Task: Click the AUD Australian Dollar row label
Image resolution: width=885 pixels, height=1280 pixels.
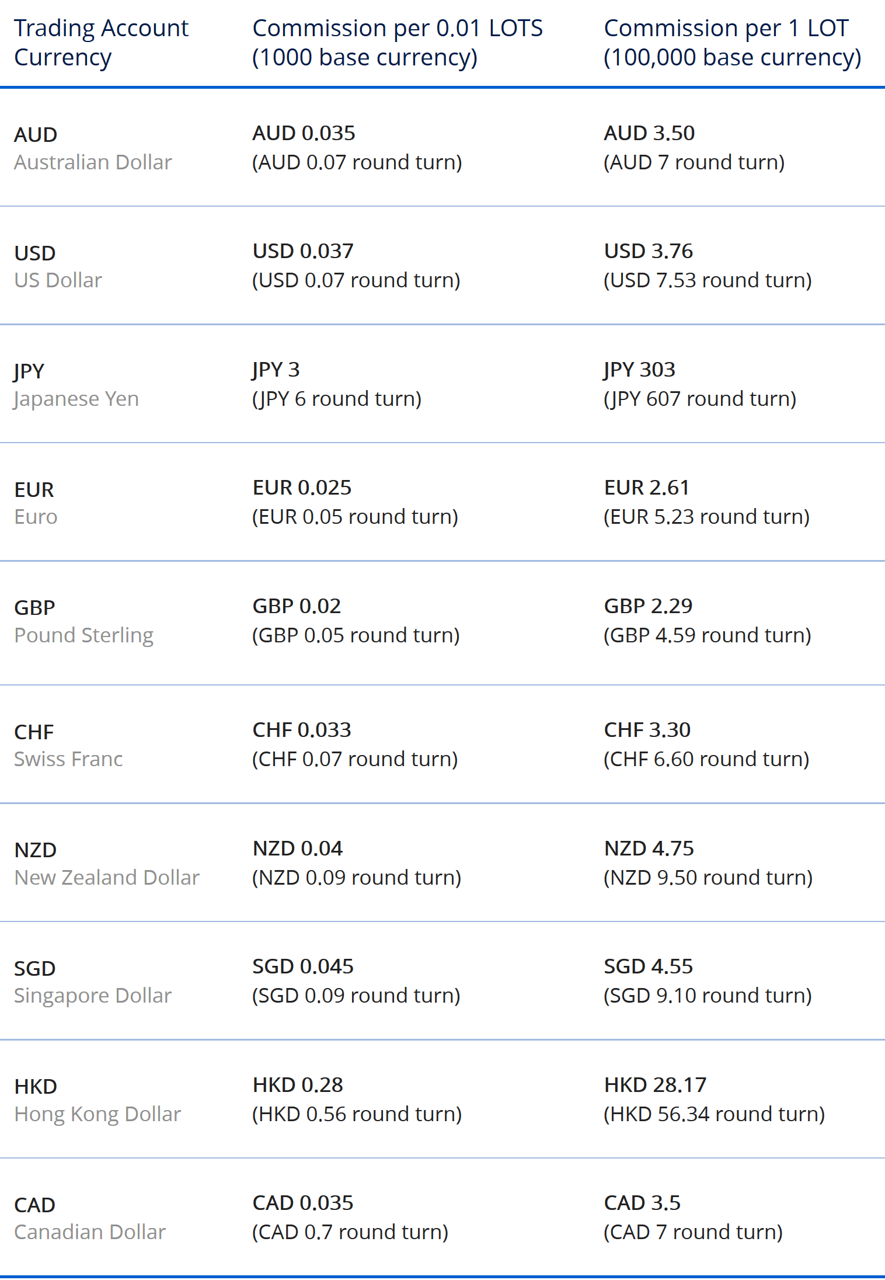Action: 93,148
